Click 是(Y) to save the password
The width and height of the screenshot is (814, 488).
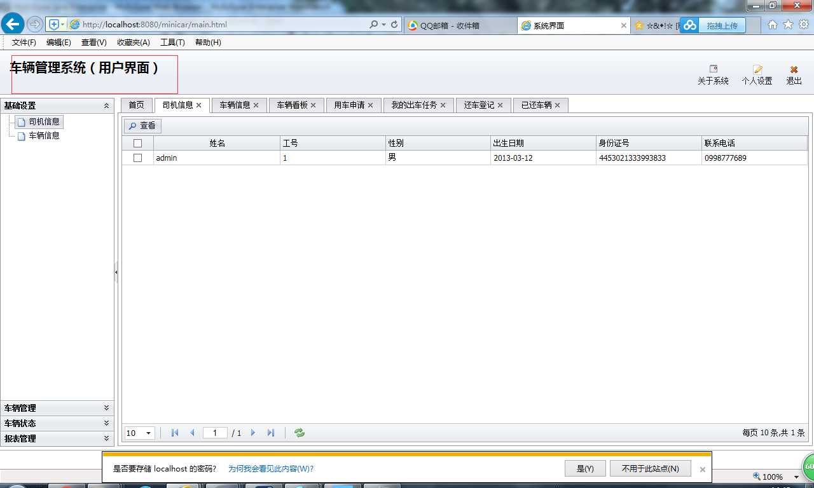[584, 468]
